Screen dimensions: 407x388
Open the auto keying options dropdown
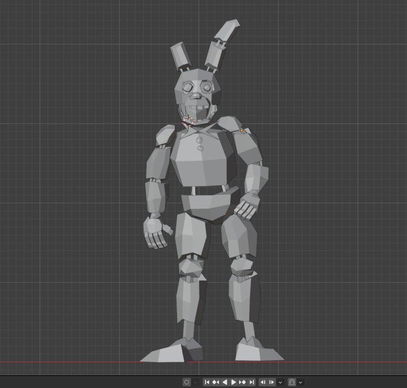click(x=195, y=382)
